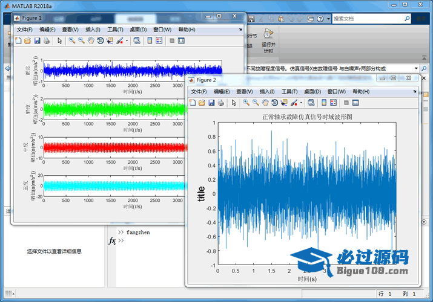The width and height of the screenshot is (433, 302).
Task: Select Brush data tool in Figure 1
Action: pos(119,40)
